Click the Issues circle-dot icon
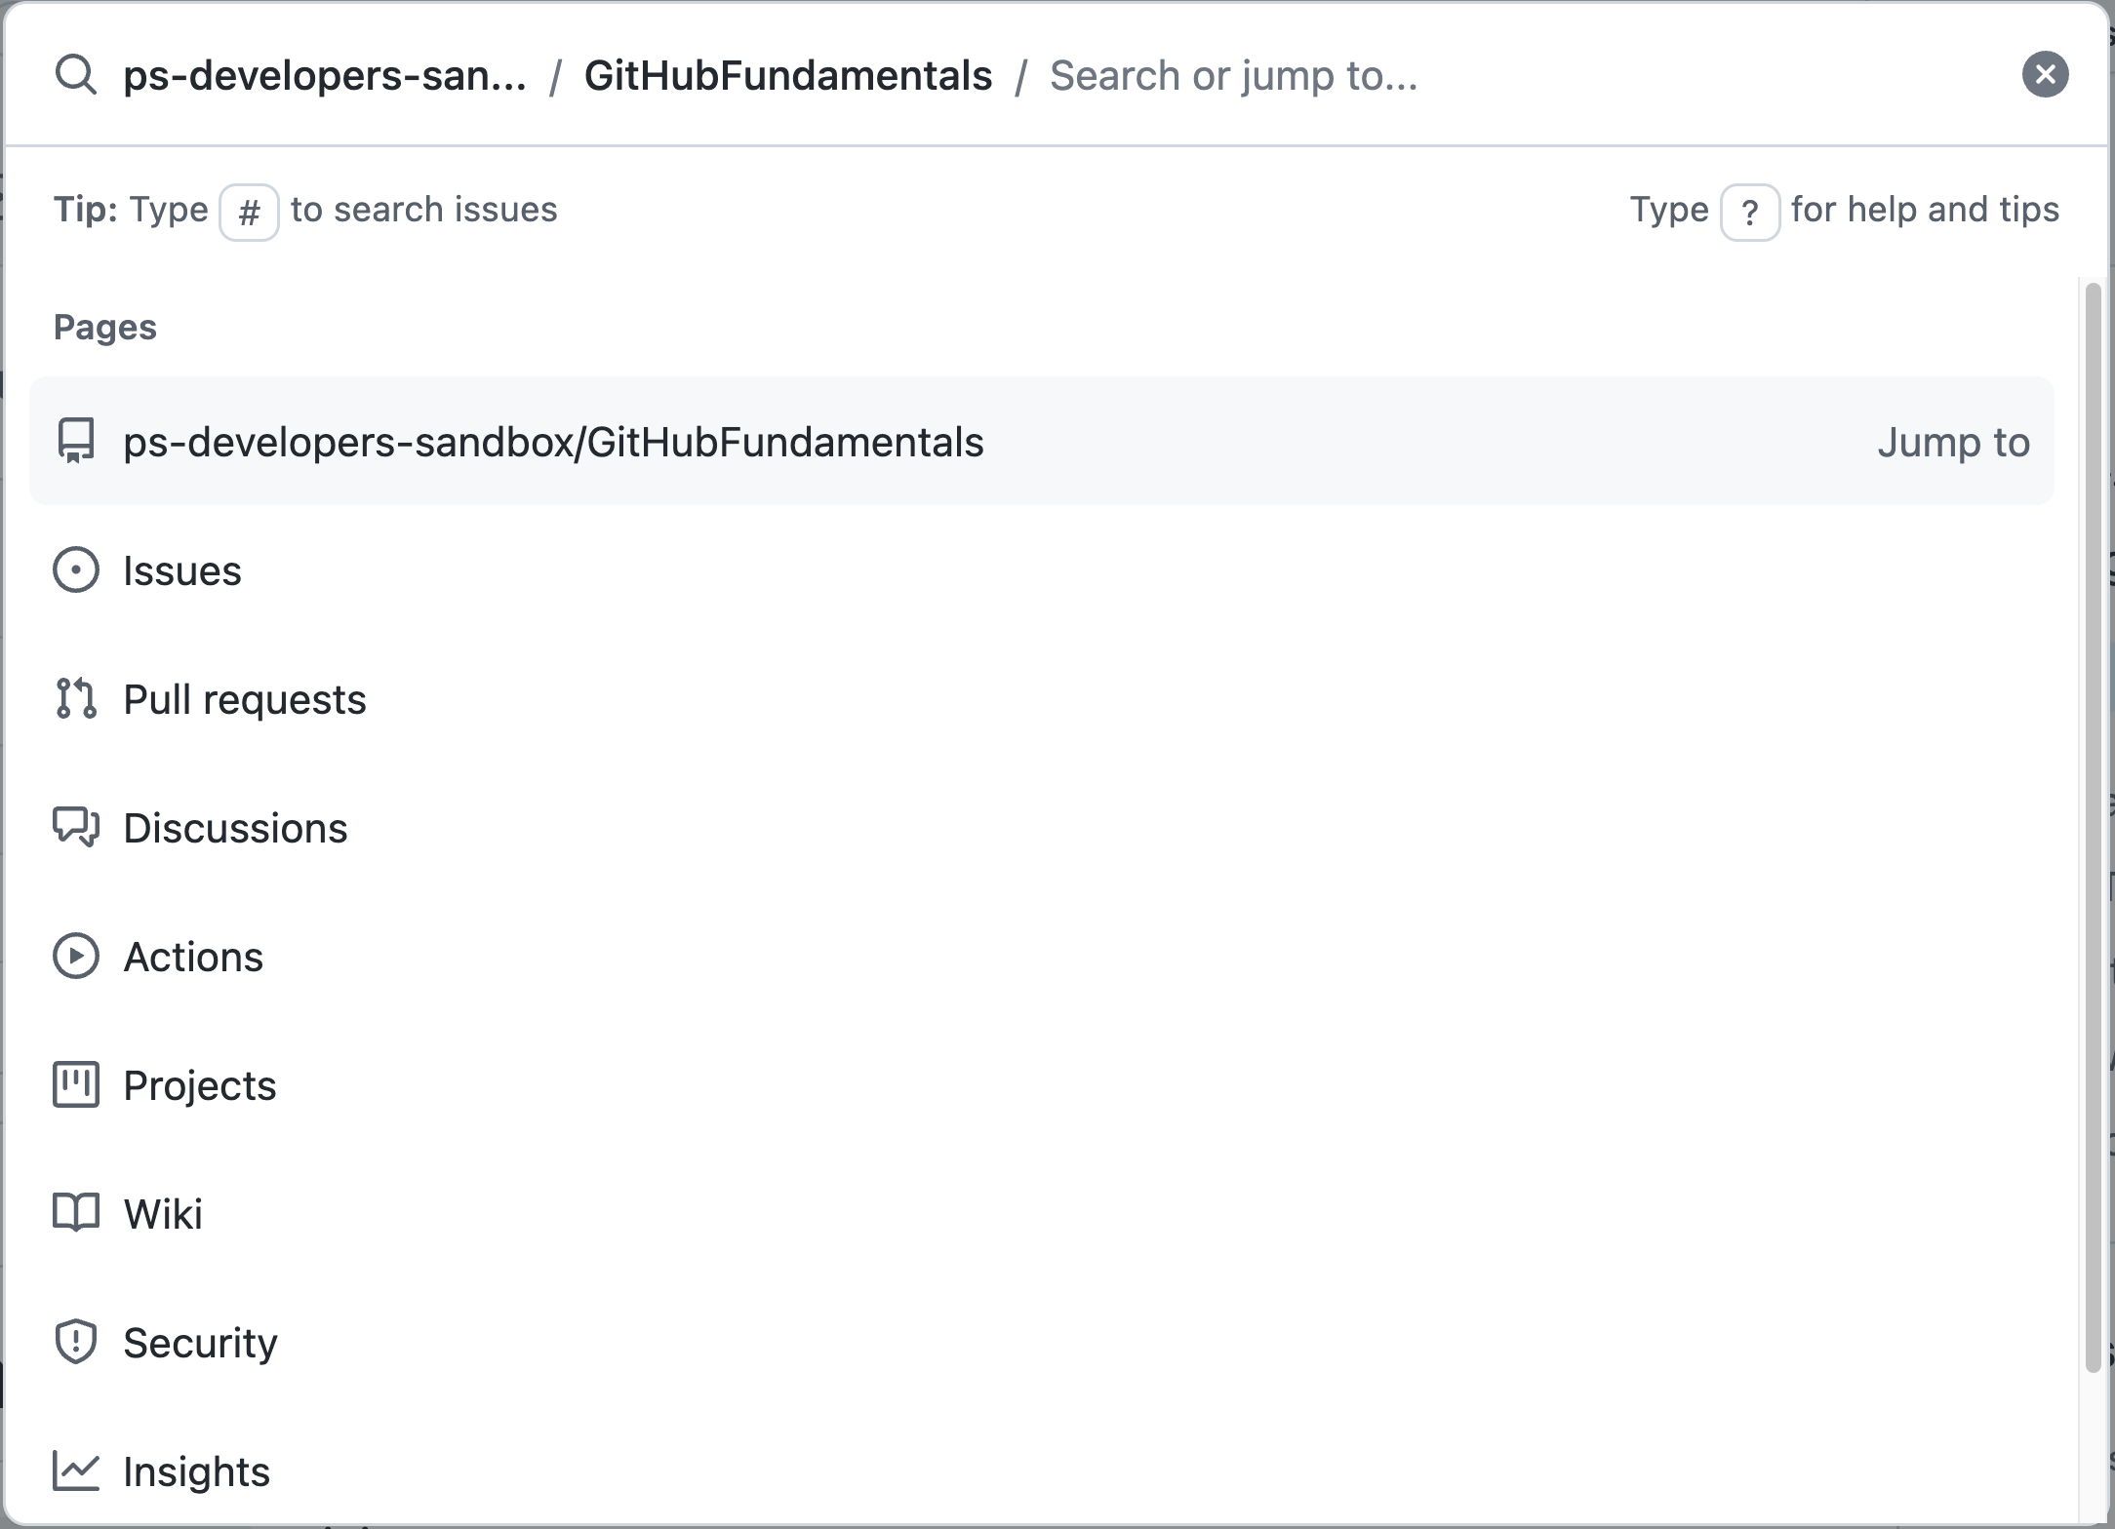This screenshot has width=2115, height=1529. tap(76, 570)
